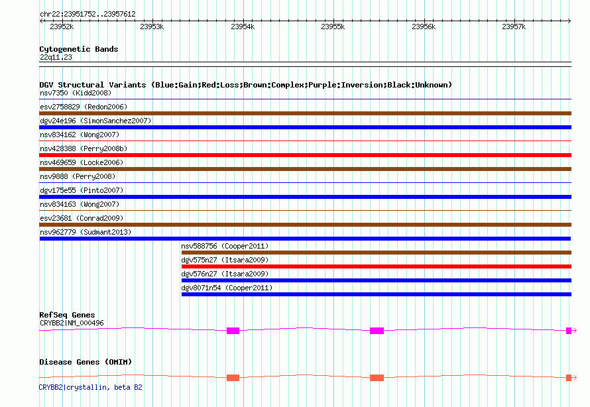The width and height of the screenshot is (590, 407).
Task: Click the second magenta CRYBB2 RefSeq exon
Action: tap(377, 331)
